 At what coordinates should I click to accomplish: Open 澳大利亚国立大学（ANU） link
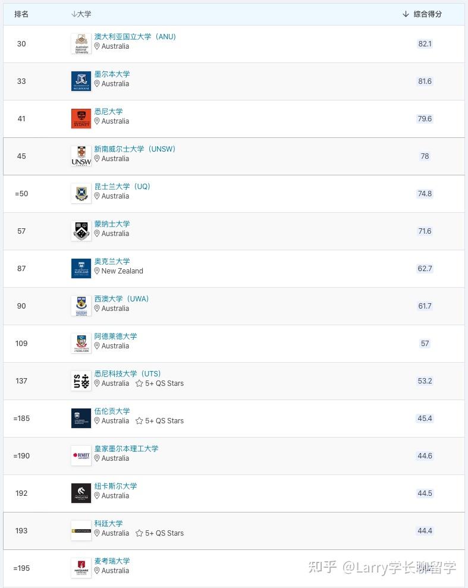pyautogui.click(x=135, y=37)
